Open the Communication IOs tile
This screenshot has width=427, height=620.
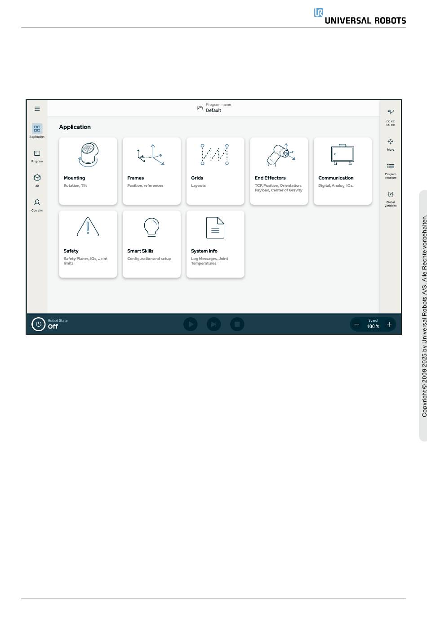[342, 171]
